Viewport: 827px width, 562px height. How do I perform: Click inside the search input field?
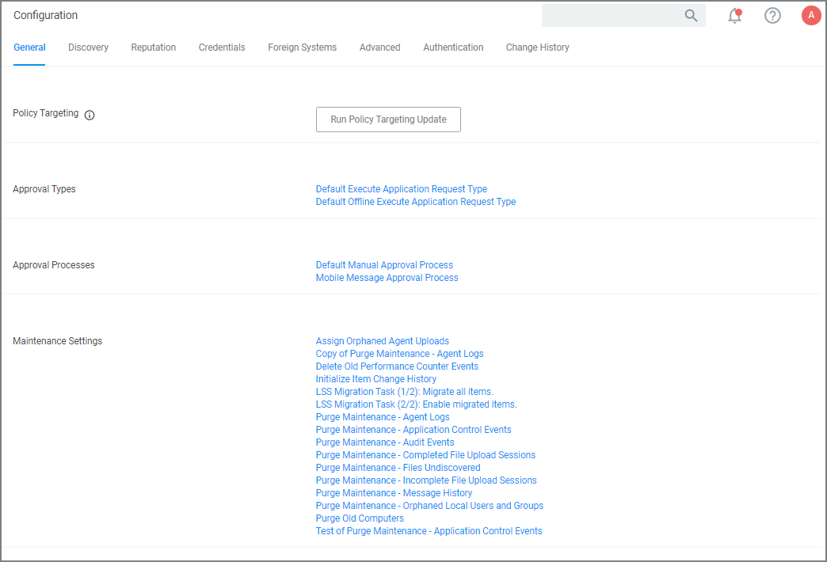(610, 16)
